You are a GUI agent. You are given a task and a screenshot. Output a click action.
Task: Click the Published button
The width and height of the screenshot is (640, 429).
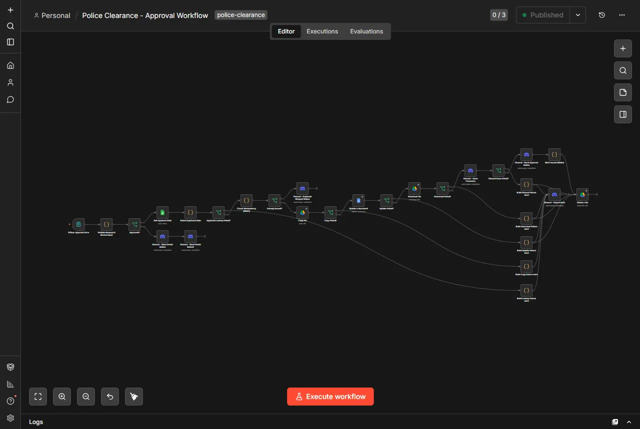pyautogui.click(x=543, y=15)
